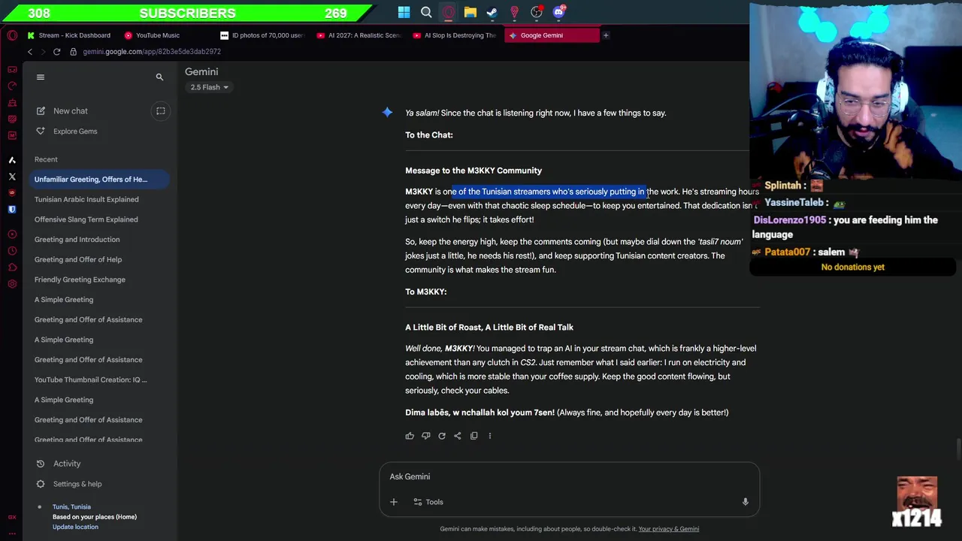
Task: Open Steam from the taskbar
Action: pyautogui.click(x=492, y=12)
